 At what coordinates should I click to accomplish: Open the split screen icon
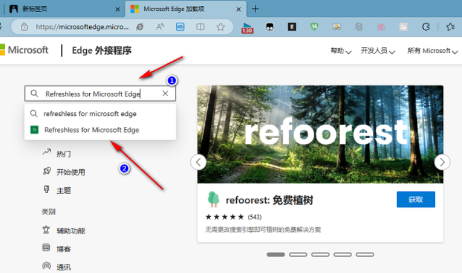[x=200, y=27]
